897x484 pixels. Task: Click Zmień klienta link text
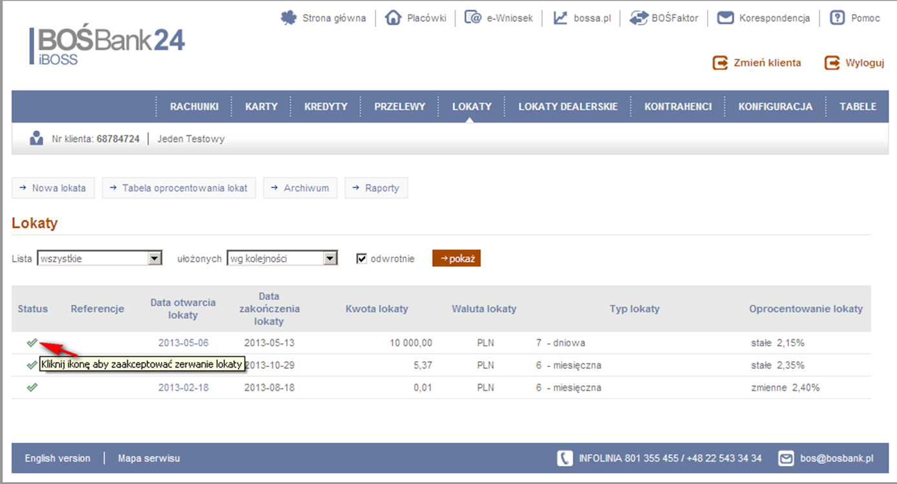[x=767, y=63]
